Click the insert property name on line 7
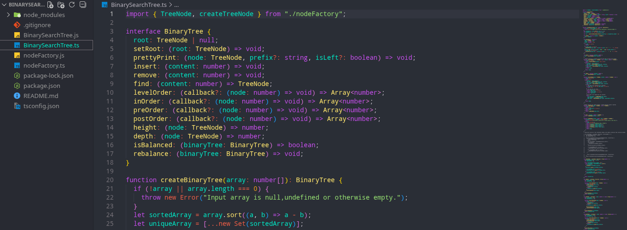This screenshot has width=627, height=230. (145, 66)
